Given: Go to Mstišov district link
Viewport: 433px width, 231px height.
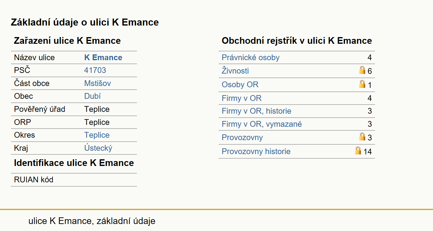Looking at the screenshot, I should [x=97, y=83].
